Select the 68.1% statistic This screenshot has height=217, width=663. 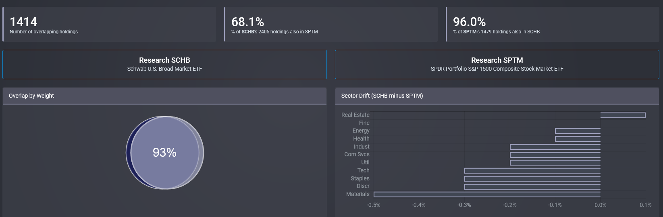point(247,22)
